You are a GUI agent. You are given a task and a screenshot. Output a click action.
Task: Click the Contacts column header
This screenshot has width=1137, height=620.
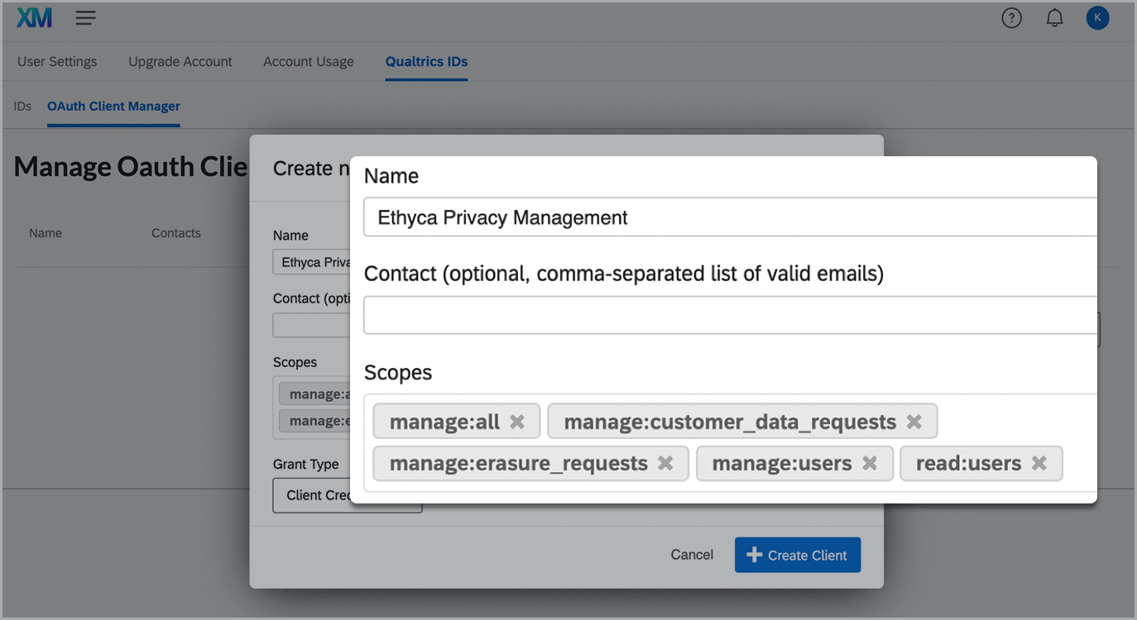(176, 233)
